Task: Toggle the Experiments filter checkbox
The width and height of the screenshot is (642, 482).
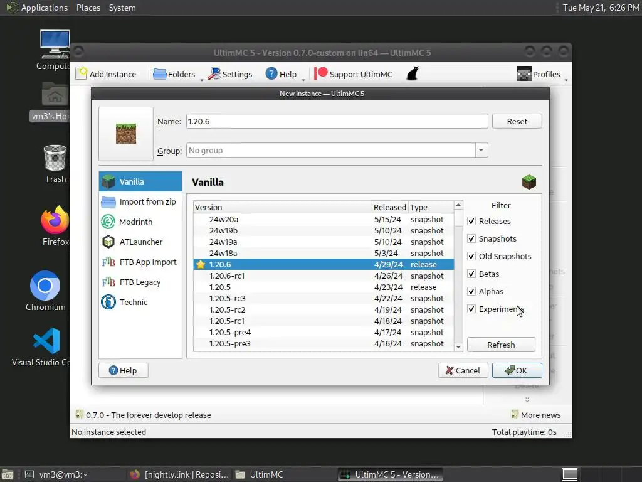Action: pyautogui.click(x=471, y=309)
